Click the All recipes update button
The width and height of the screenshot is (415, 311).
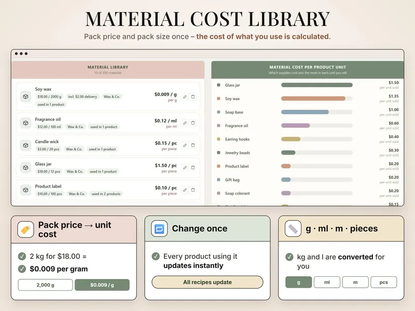(x=208, y=282)
